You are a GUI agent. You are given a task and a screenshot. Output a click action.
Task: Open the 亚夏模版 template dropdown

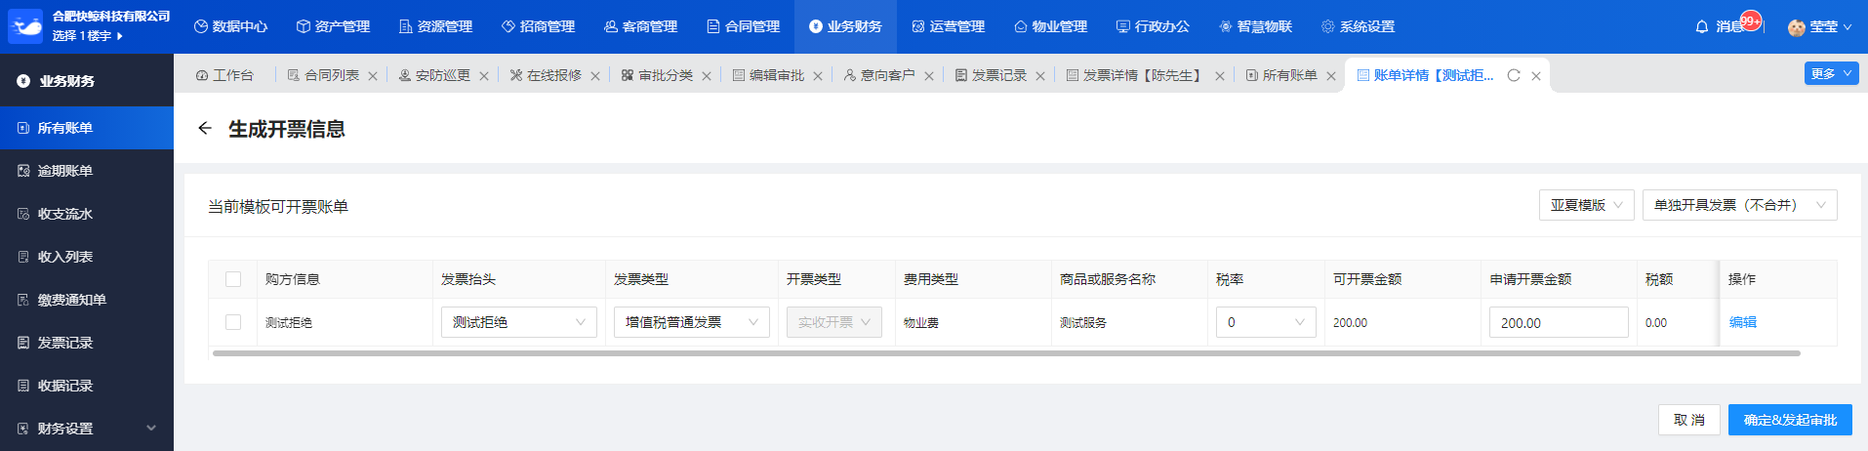1586,205
